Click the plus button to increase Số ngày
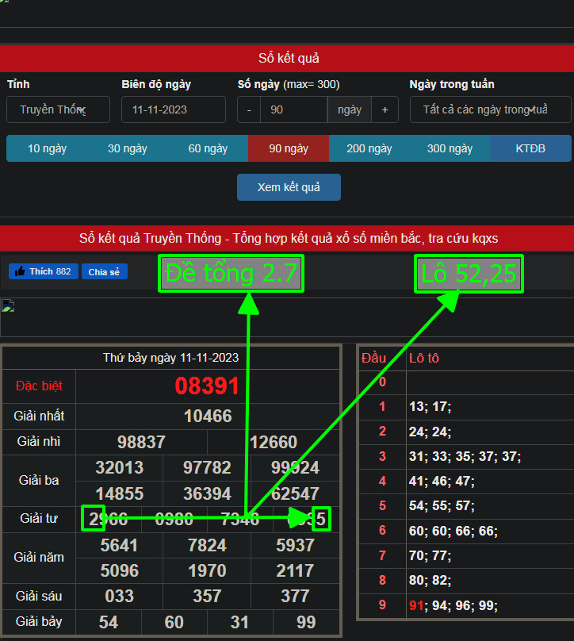The image size is (574, 641). point(385,110)
